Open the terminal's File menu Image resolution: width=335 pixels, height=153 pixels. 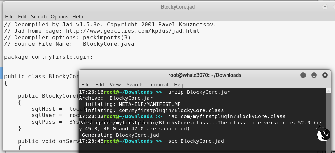[x=85, y=85]
